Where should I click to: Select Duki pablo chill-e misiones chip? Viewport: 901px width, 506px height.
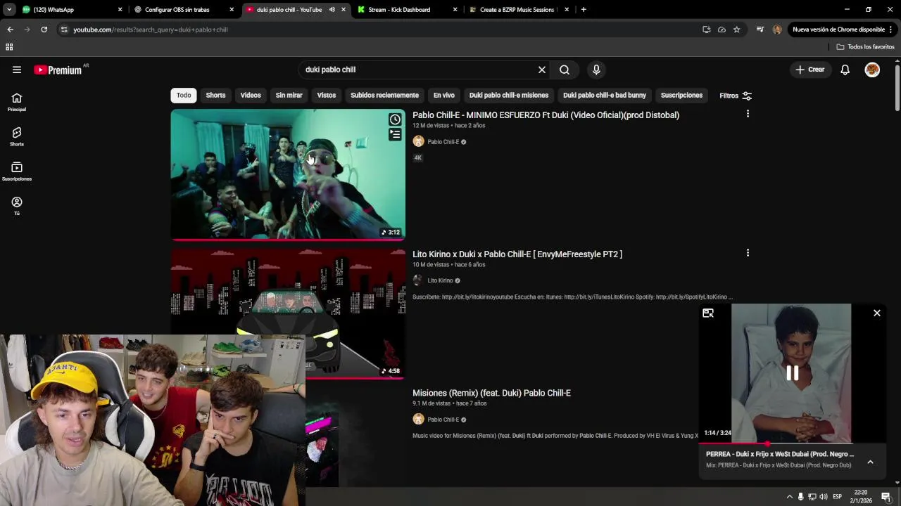509,96
